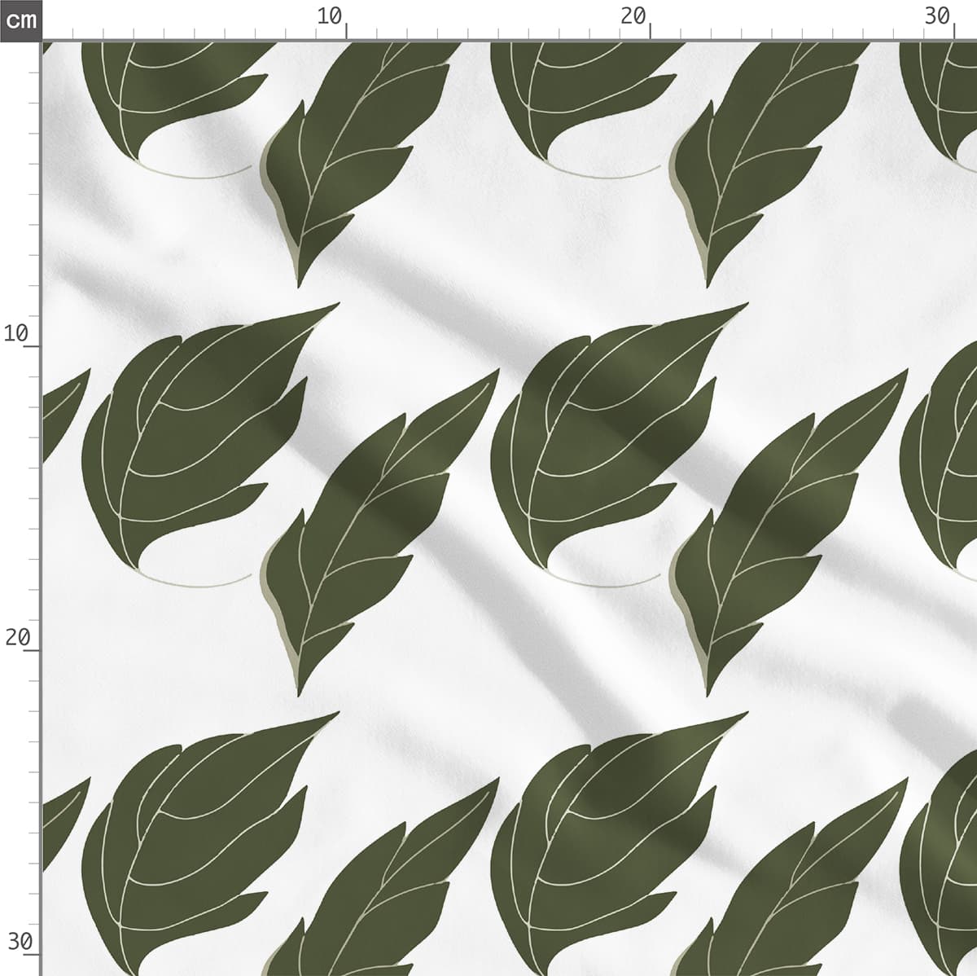This screenshot has width=977, height=976.
Task: Click the 10 mark on the left ruler
Action: tap(16, 333)
